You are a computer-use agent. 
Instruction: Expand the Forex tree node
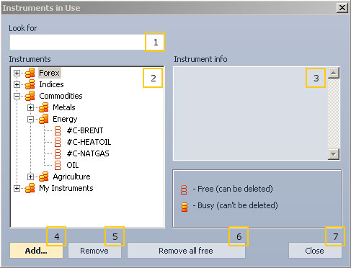click(x=17, y=73)
